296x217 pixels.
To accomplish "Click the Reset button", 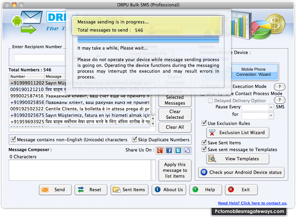I will pos(91,189).
